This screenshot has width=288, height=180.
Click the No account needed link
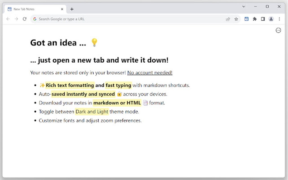(x=149, y=73)
